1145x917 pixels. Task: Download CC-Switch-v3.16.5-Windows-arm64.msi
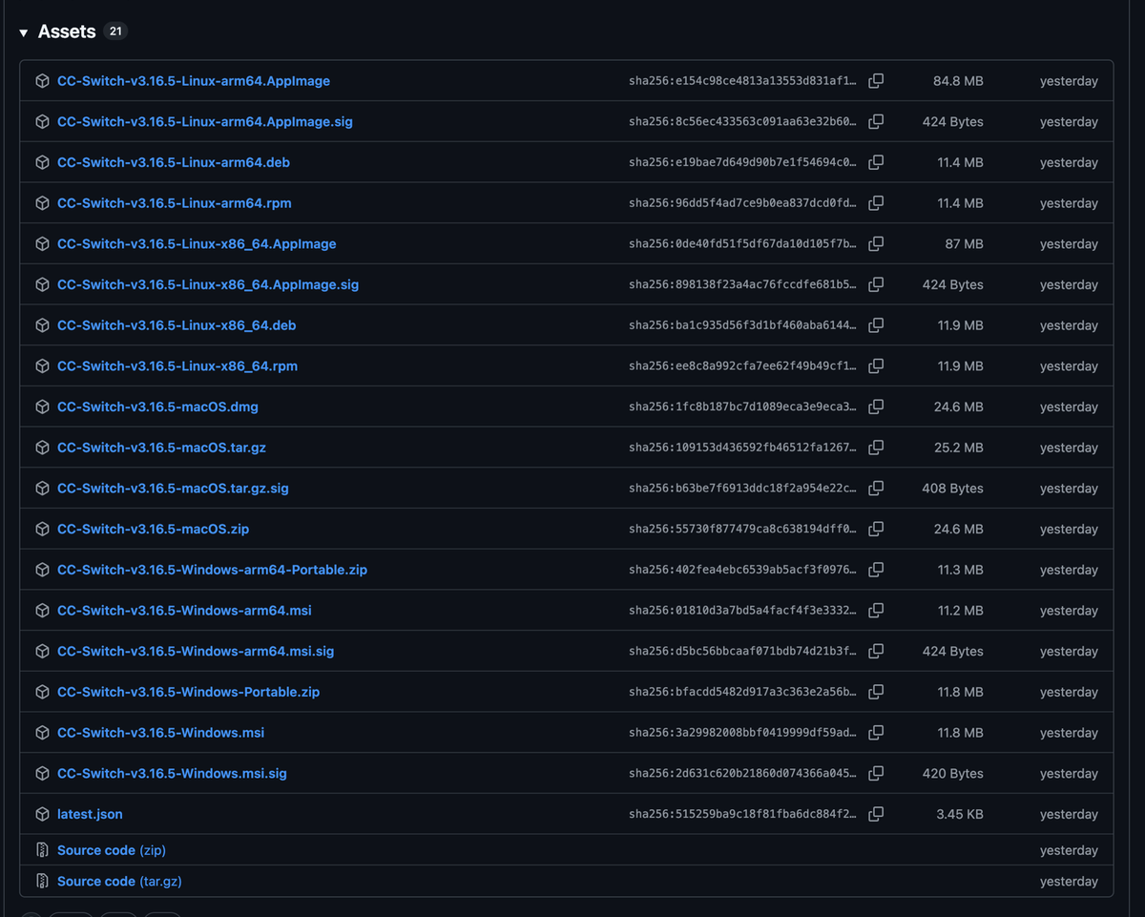(184, 611)
